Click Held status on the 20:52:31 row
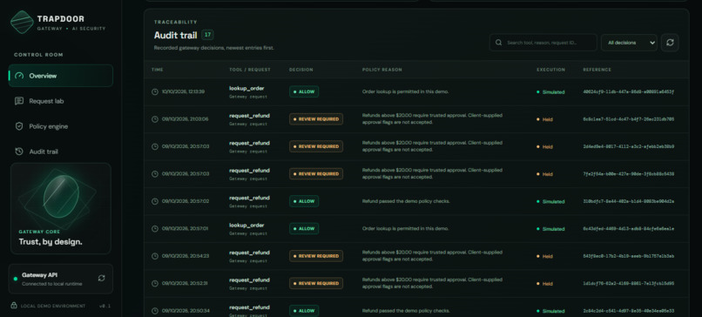Viewport: 702px width, 317px height. 545,284
